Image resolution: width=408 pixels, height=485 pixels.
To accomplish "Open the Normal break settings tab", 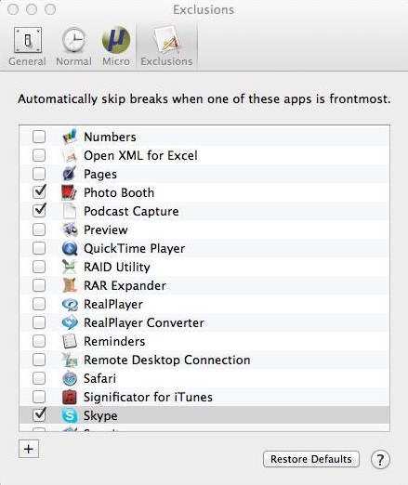I will [x=73, y=46].
